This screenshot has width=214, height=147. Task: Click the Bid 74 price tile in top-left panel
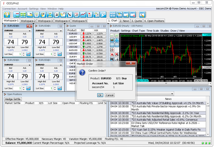(11, 42)
